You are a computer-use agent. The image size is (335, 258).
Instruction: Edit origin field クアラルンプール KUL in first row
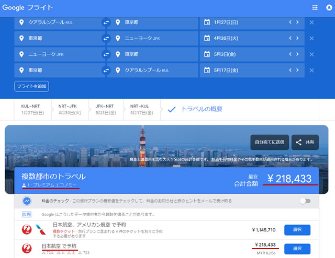point(60,22)
